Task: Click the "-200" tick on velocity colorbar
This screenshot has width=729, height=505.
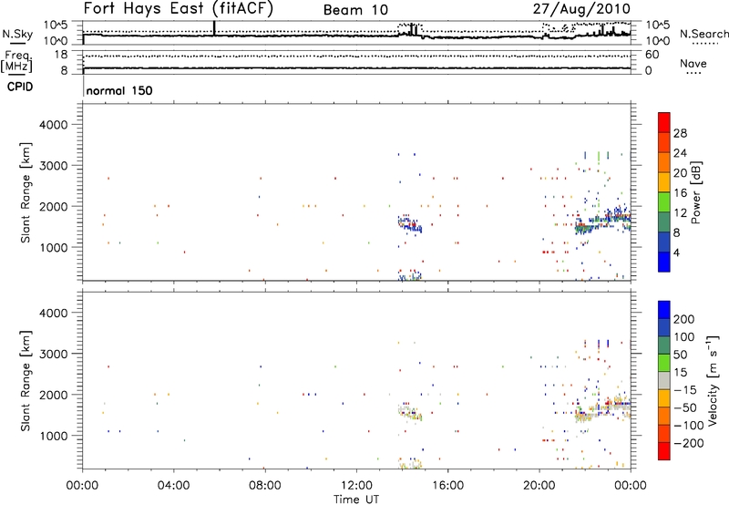Action: point(689,443)
